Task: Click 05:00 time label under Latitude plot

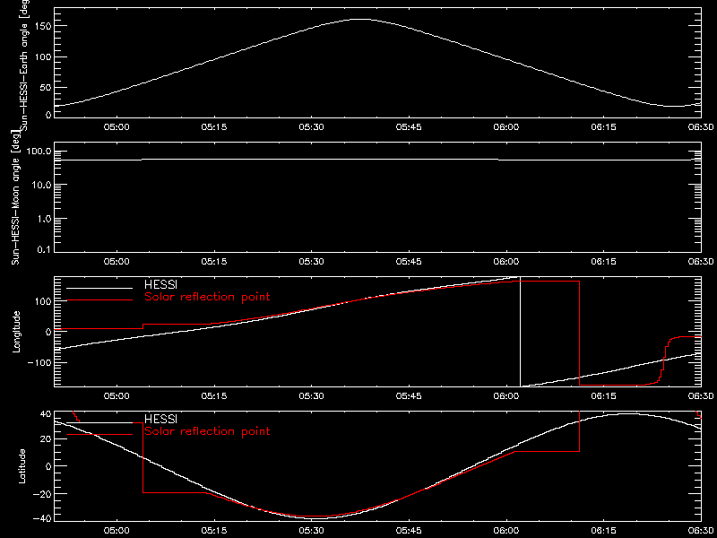Action: click(117, 531)
